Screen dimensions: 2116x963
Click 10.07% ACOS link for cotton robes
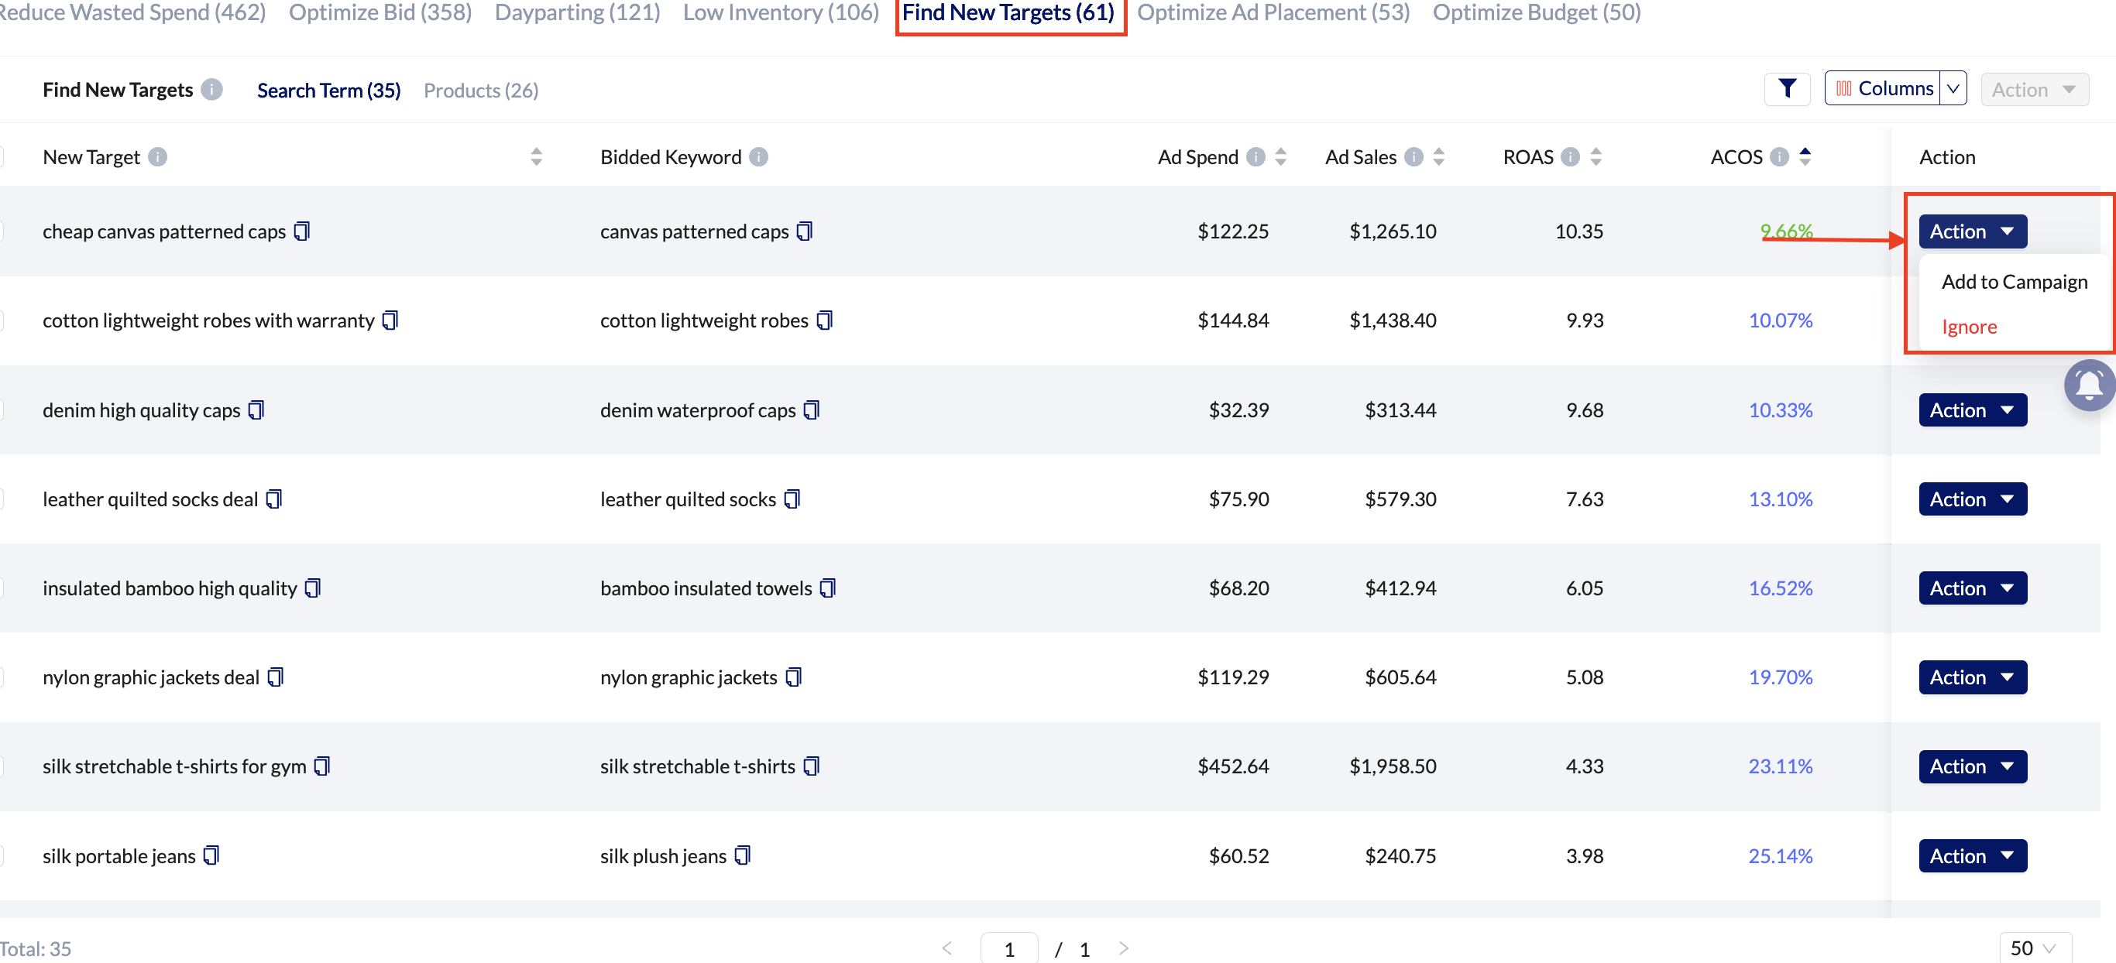click(1779, 320)
